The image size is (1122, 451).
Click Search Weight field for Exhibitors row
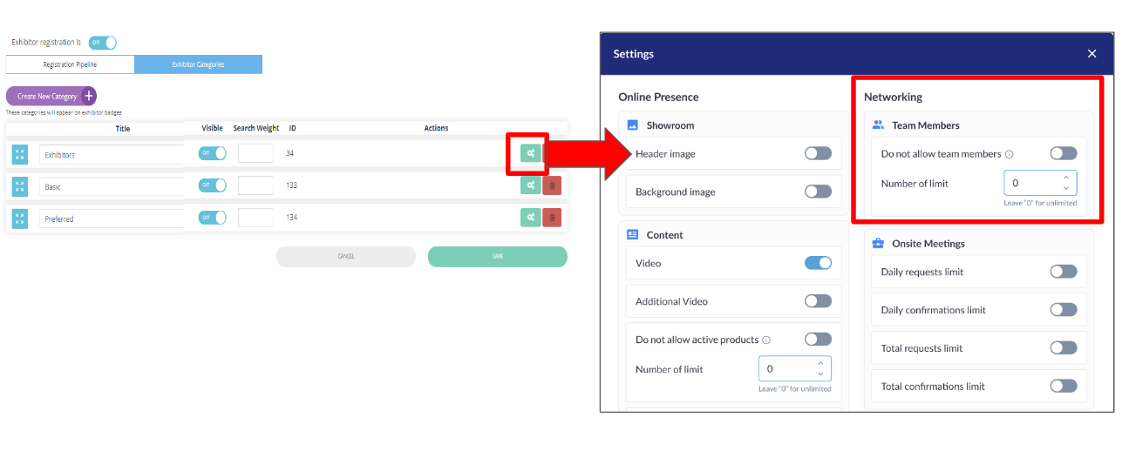coord(255,153)
